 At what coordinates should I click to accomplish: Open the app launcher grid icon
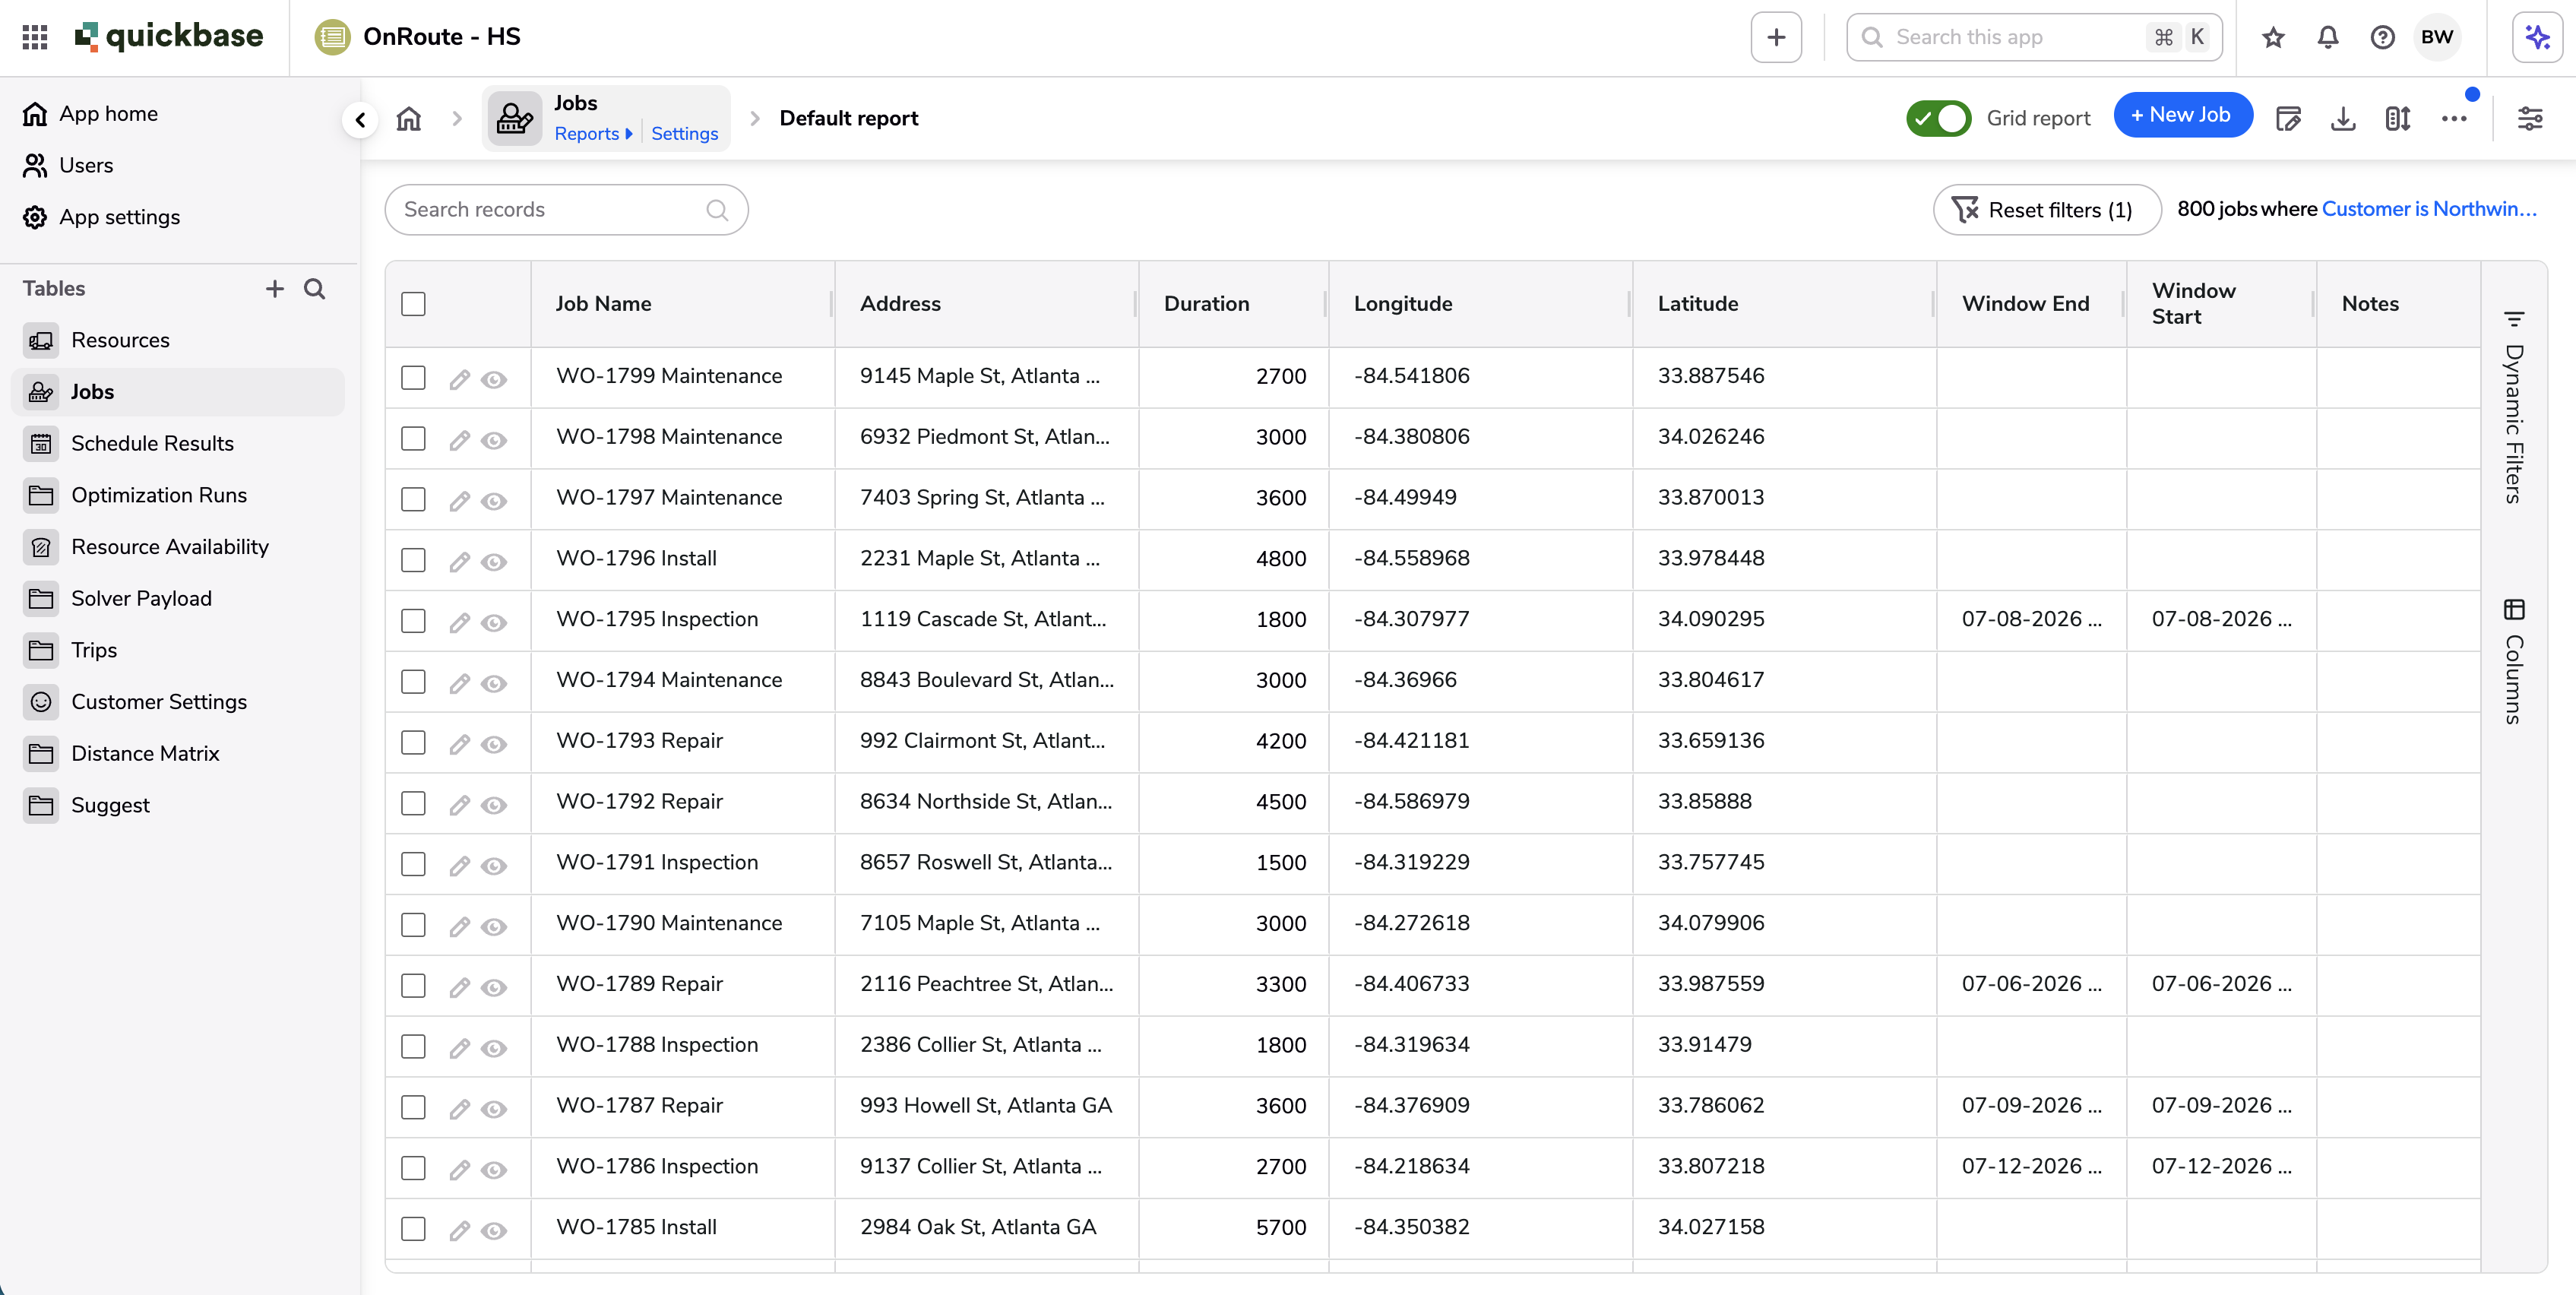coord(35,37)
